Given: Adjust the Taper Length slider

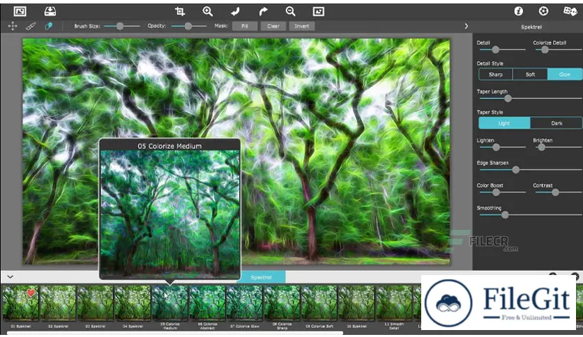Looking at the screenshot, I should pos(531,98).
